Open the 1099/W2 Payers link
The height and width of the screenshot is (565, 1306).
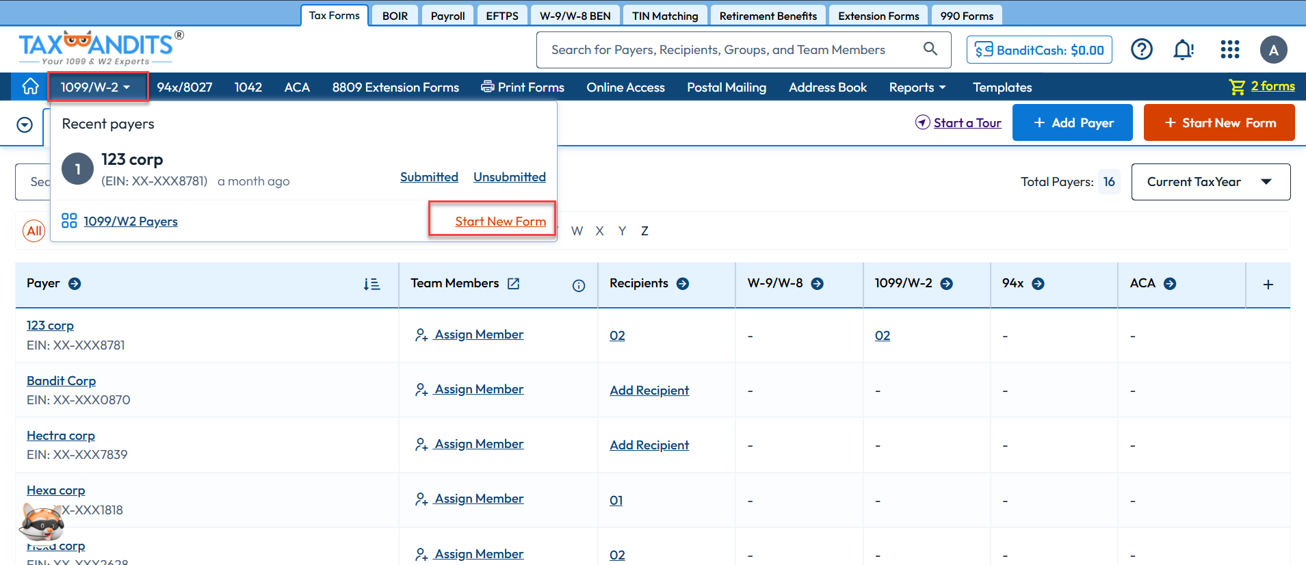coord(131,221)
